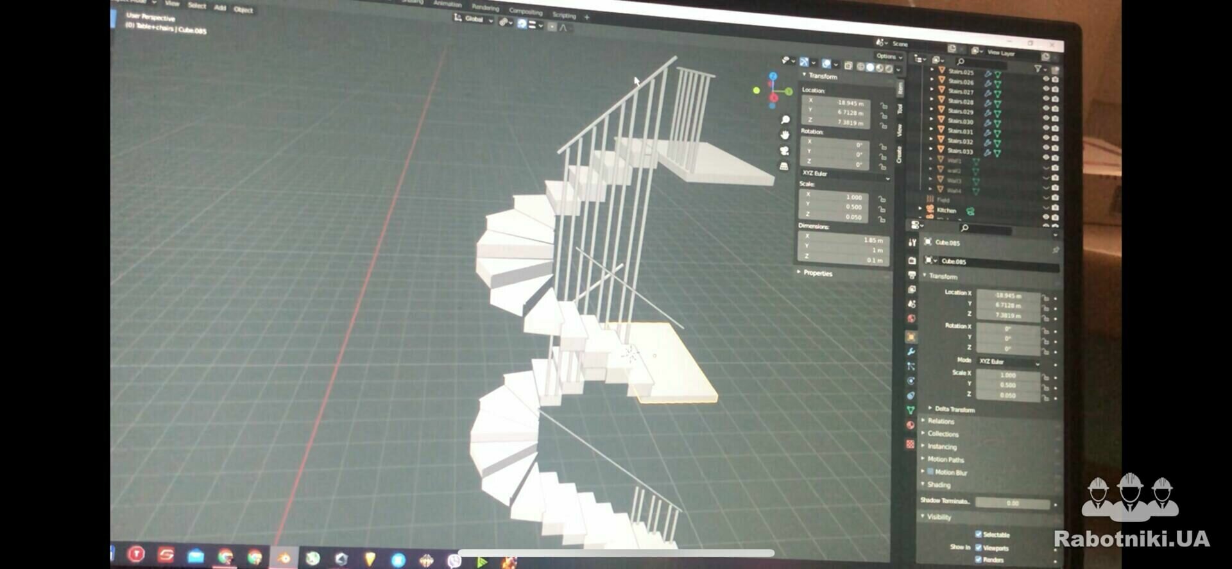Open the Texture properties checker icon
Viewport: 1232px width, 569px height.
click(x=910, y=444)
